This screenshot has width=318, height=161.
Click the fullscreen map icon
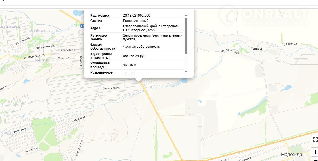[x=315, y=140]
